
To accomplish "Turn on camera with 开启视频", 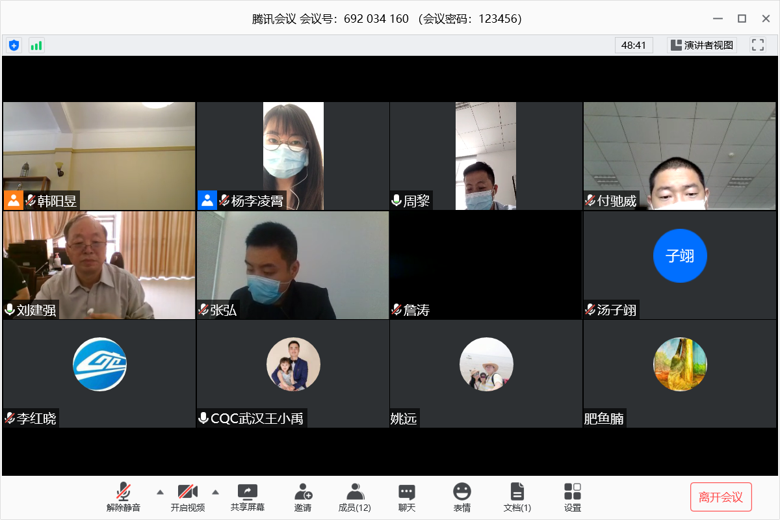I will click(187, 497).
